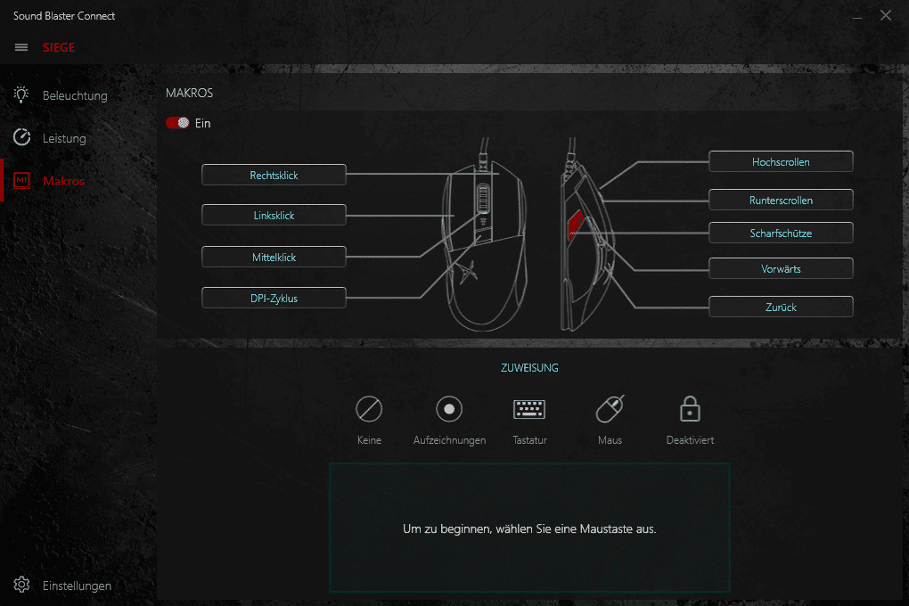The height and width of the screenshot is (606, 909).
Task: Choose the Mittelklick button
Action: pyautogui.click(x=274, y=257)
